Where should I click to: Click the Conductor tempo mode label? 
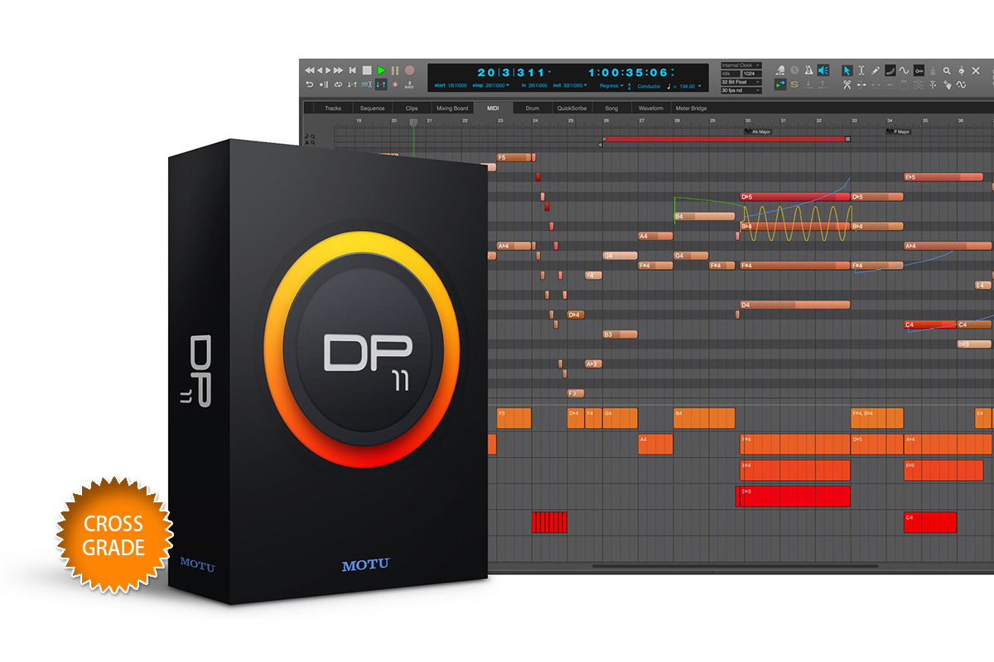(x=649, y=86)
